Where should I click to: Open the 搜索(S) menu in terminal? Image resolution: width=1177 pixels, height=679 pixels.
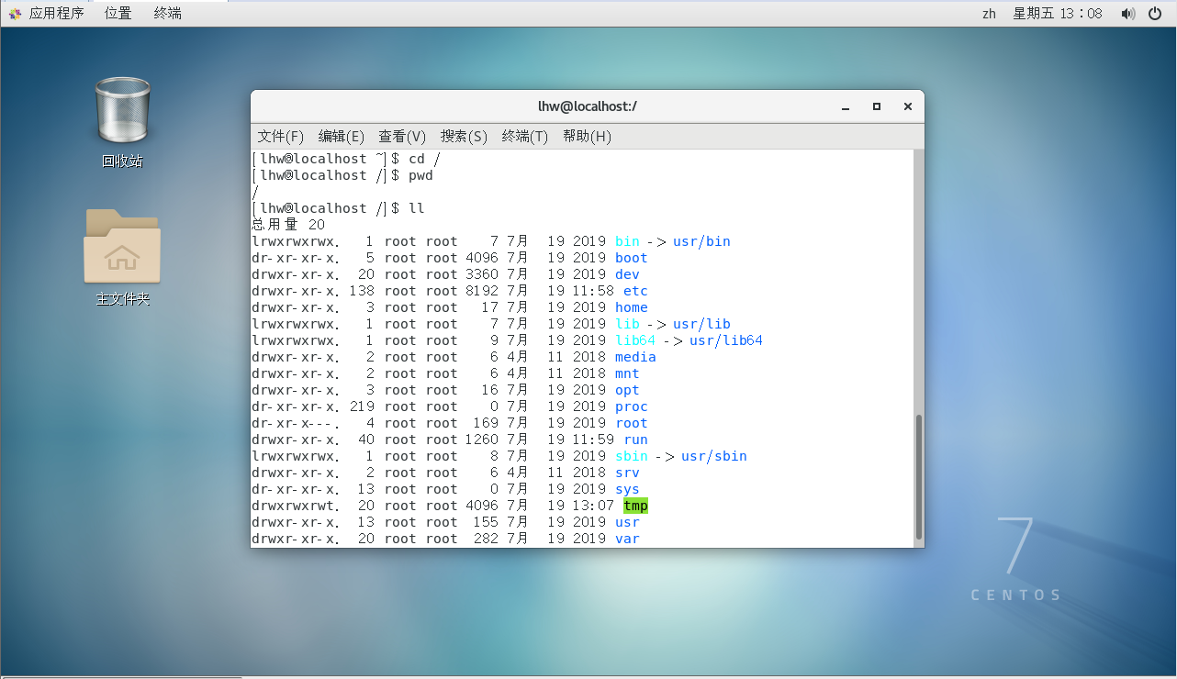point(464,137)
